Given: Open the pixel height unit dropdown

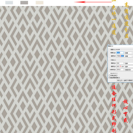Looking at the screenshot, I should (x=129, y=56).
